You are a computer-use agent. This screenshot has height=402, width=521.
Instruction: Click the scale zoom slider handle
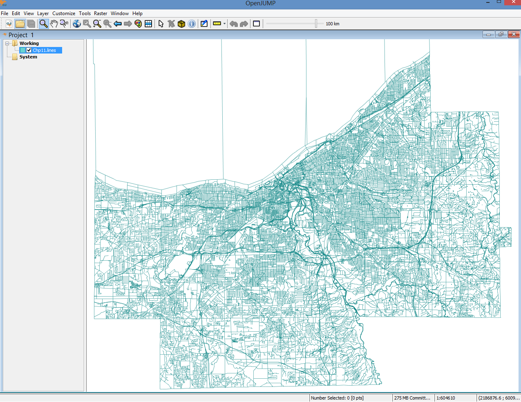coord(316,24)
